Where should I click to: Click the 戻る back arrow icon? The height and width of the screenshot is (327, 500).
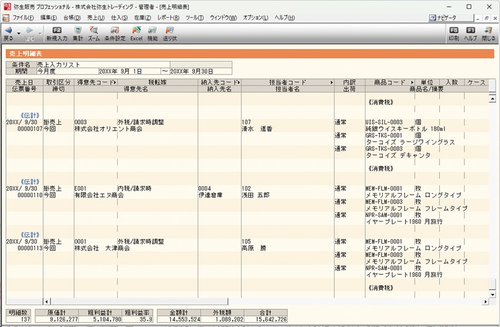pyautogui.click(x=8, y=31)
